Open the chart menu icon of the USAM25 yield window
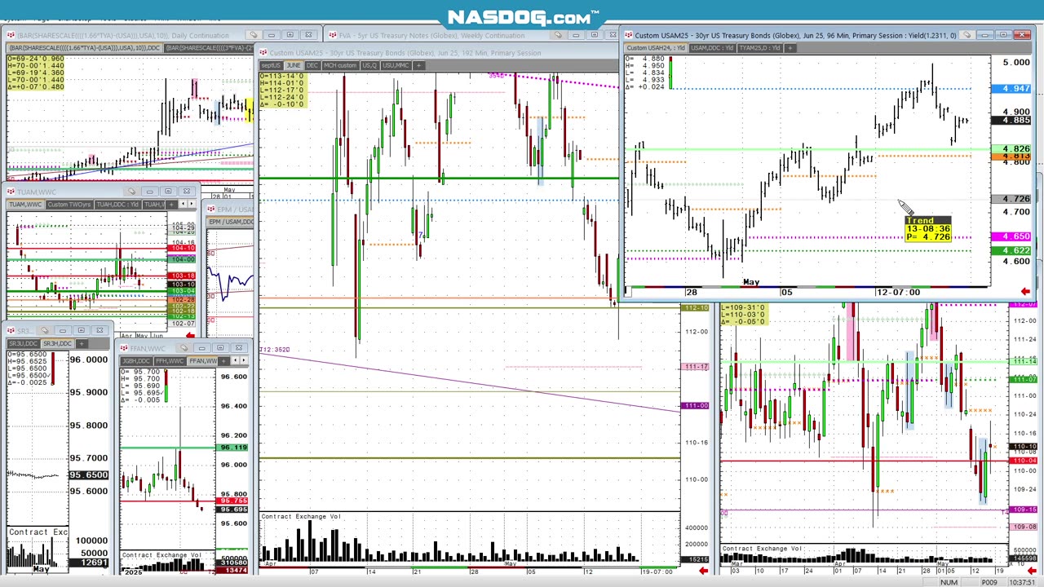The width and height of the screenshot is (1044, 587). 628,35
